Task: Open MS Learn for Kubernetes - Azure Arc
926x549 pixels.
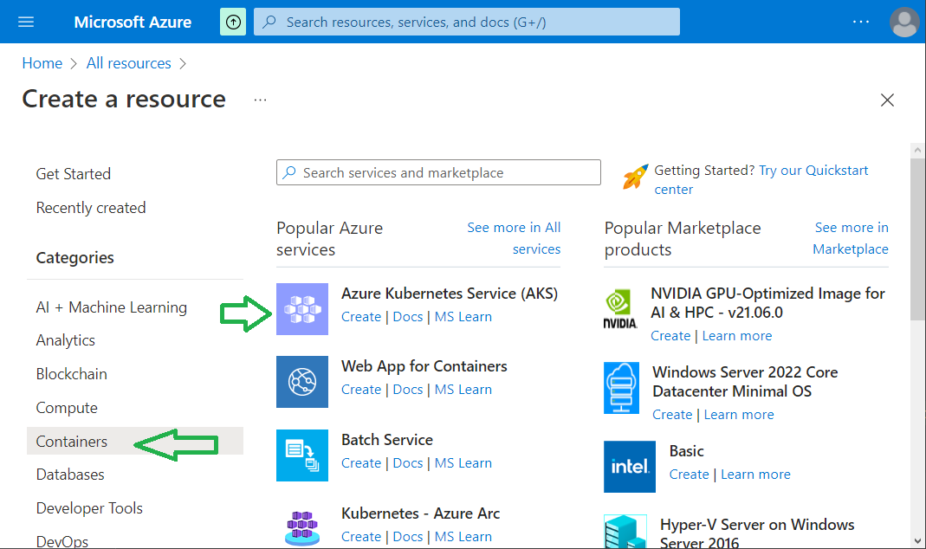Action: pyautogui.click(x=463, y=537)
